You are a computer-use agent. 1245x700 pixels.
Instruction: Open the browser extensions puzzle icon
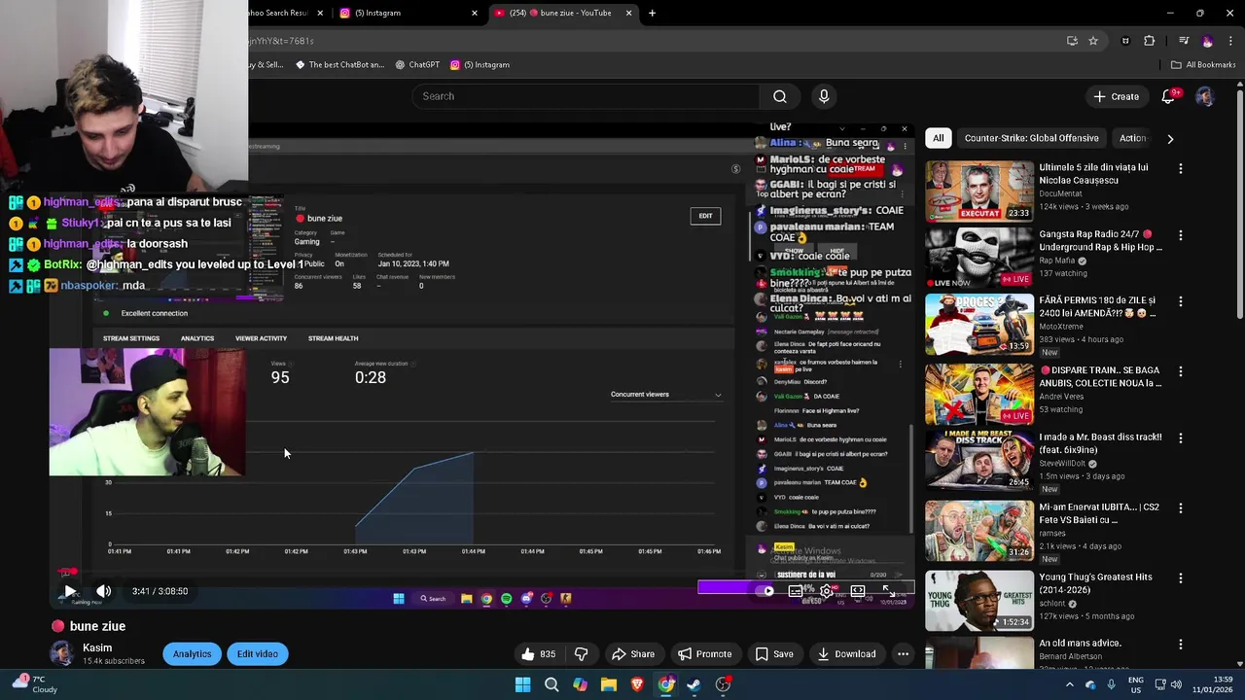tap(1149, 41)
